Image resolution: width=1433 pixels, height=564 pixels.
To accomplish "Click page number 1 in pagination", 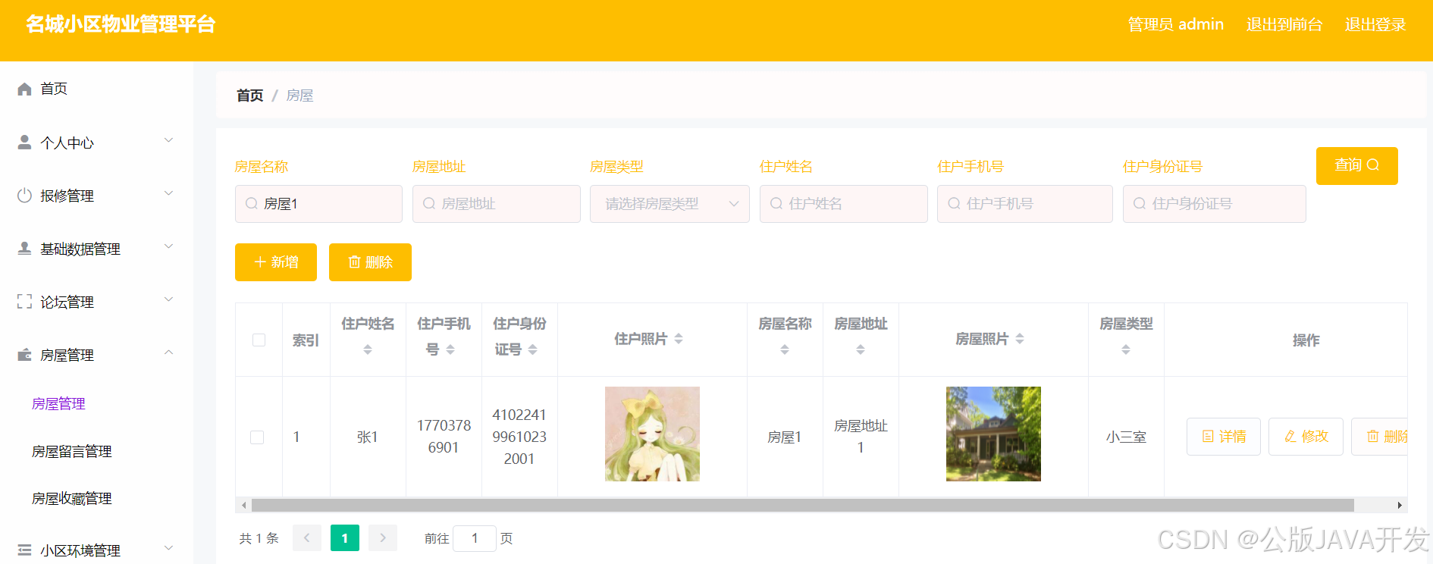I will tap(345, 537).
